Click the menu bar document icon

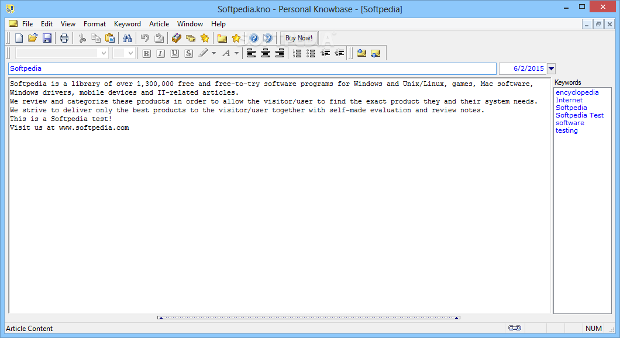[13, 24]
